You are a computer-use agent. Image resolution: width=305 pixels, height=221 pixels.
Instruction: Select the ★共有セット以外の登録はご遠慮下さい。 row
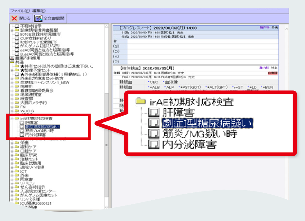57,66
